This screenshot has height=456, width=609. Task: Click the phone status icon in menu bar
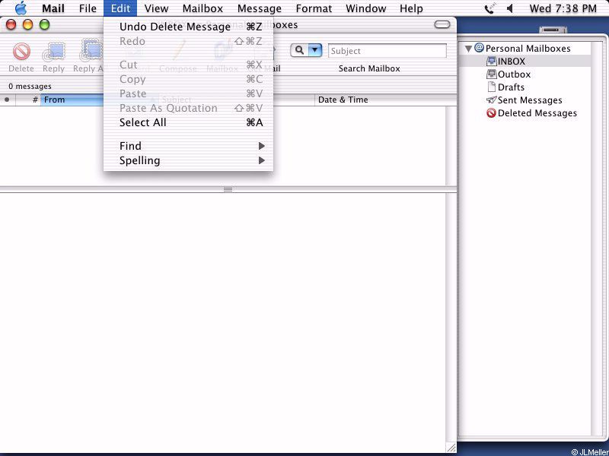489,8
